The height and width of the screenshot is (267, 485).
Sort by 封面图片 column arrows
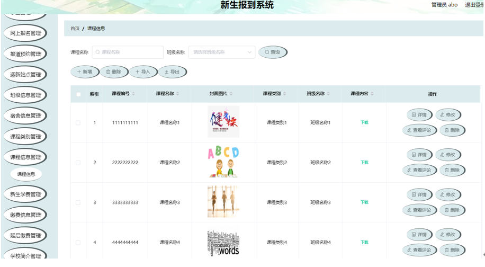pyautogui.click(x=231, y=94)
